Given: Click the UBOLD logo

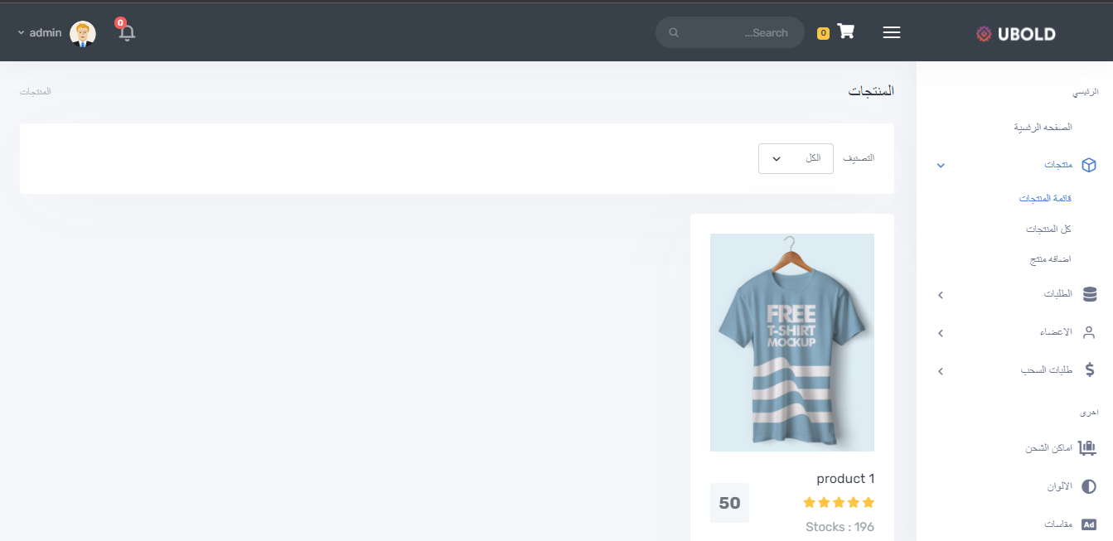Looking at the screenshot, I should [x=1015, y=34].
